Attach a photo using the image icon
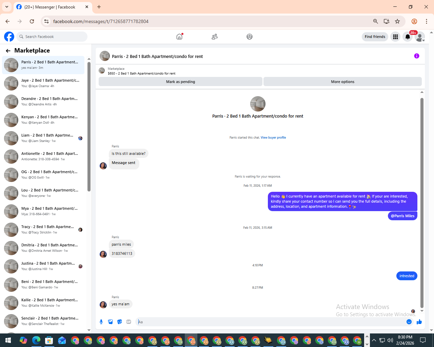This screenshot has width=434, height=347. pyautogui.click(x=111, y=322)
